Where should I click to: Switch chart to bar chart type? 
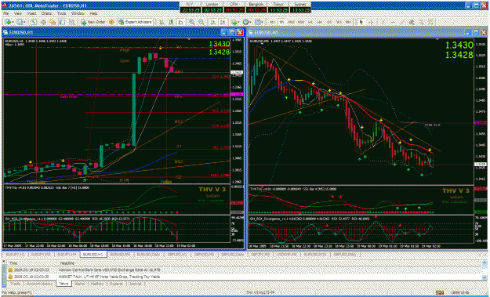click(x=162, y=22)
